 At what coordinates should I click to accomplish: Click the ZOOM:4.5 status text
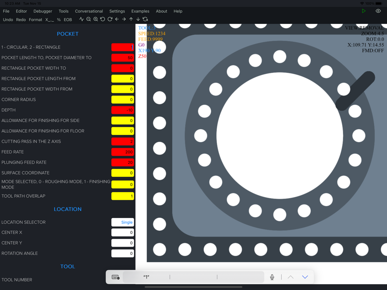click(372, 34)
